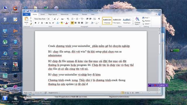Select the Recycle Bin desktop icon

coord(5,21)
